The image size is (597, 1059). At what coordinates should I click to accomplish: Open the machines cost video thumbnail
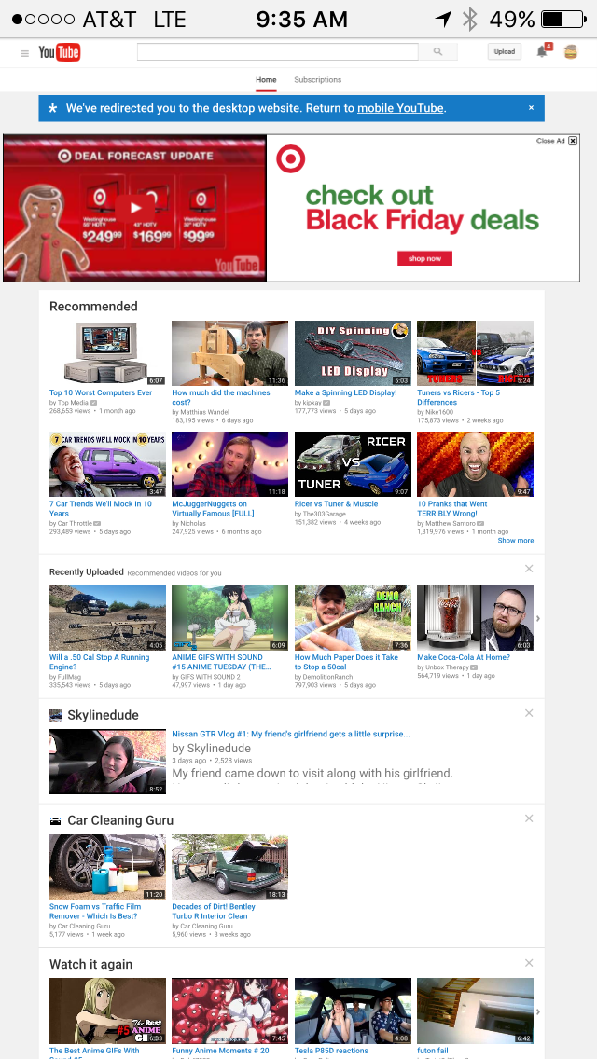coord(229,352)
